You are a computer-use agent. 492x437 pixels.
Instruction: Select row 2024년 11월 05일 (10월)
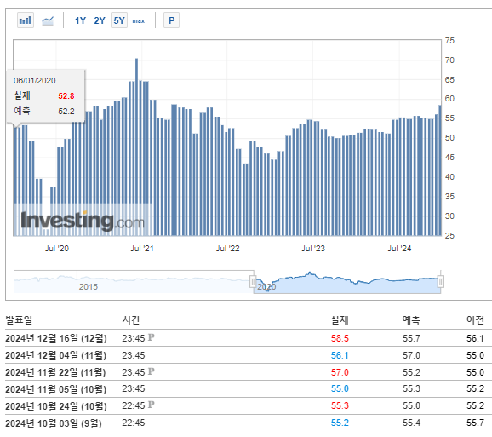(249, 389)
